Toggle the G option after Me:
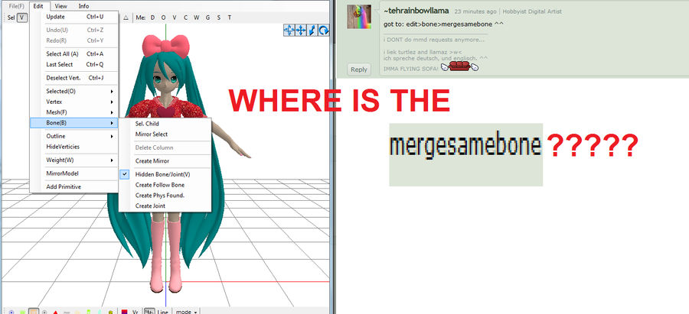689x314 pixels. pyautogui.click(x=207, y=18)
